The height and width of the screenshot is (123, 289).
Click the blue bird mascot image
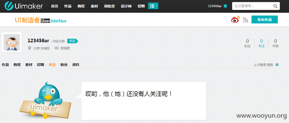click(x=45, y=100)
